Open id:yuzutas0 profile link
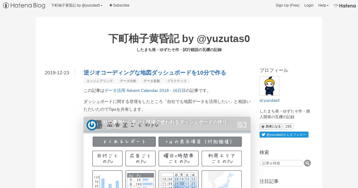The width and height of the screenshot is (358, 188). [x=269, y=100]
